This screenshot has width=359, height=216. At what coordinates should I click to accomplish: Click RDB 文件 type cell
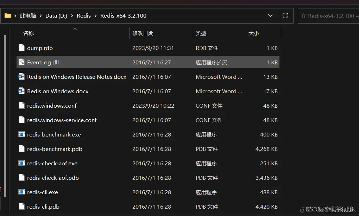[207, 48]
